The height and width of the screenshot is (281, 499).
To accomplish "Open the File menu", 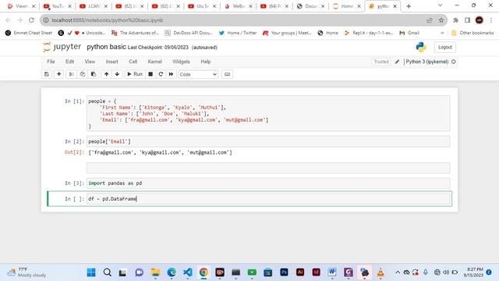I will pyautogui.click(x=51, y=62).
